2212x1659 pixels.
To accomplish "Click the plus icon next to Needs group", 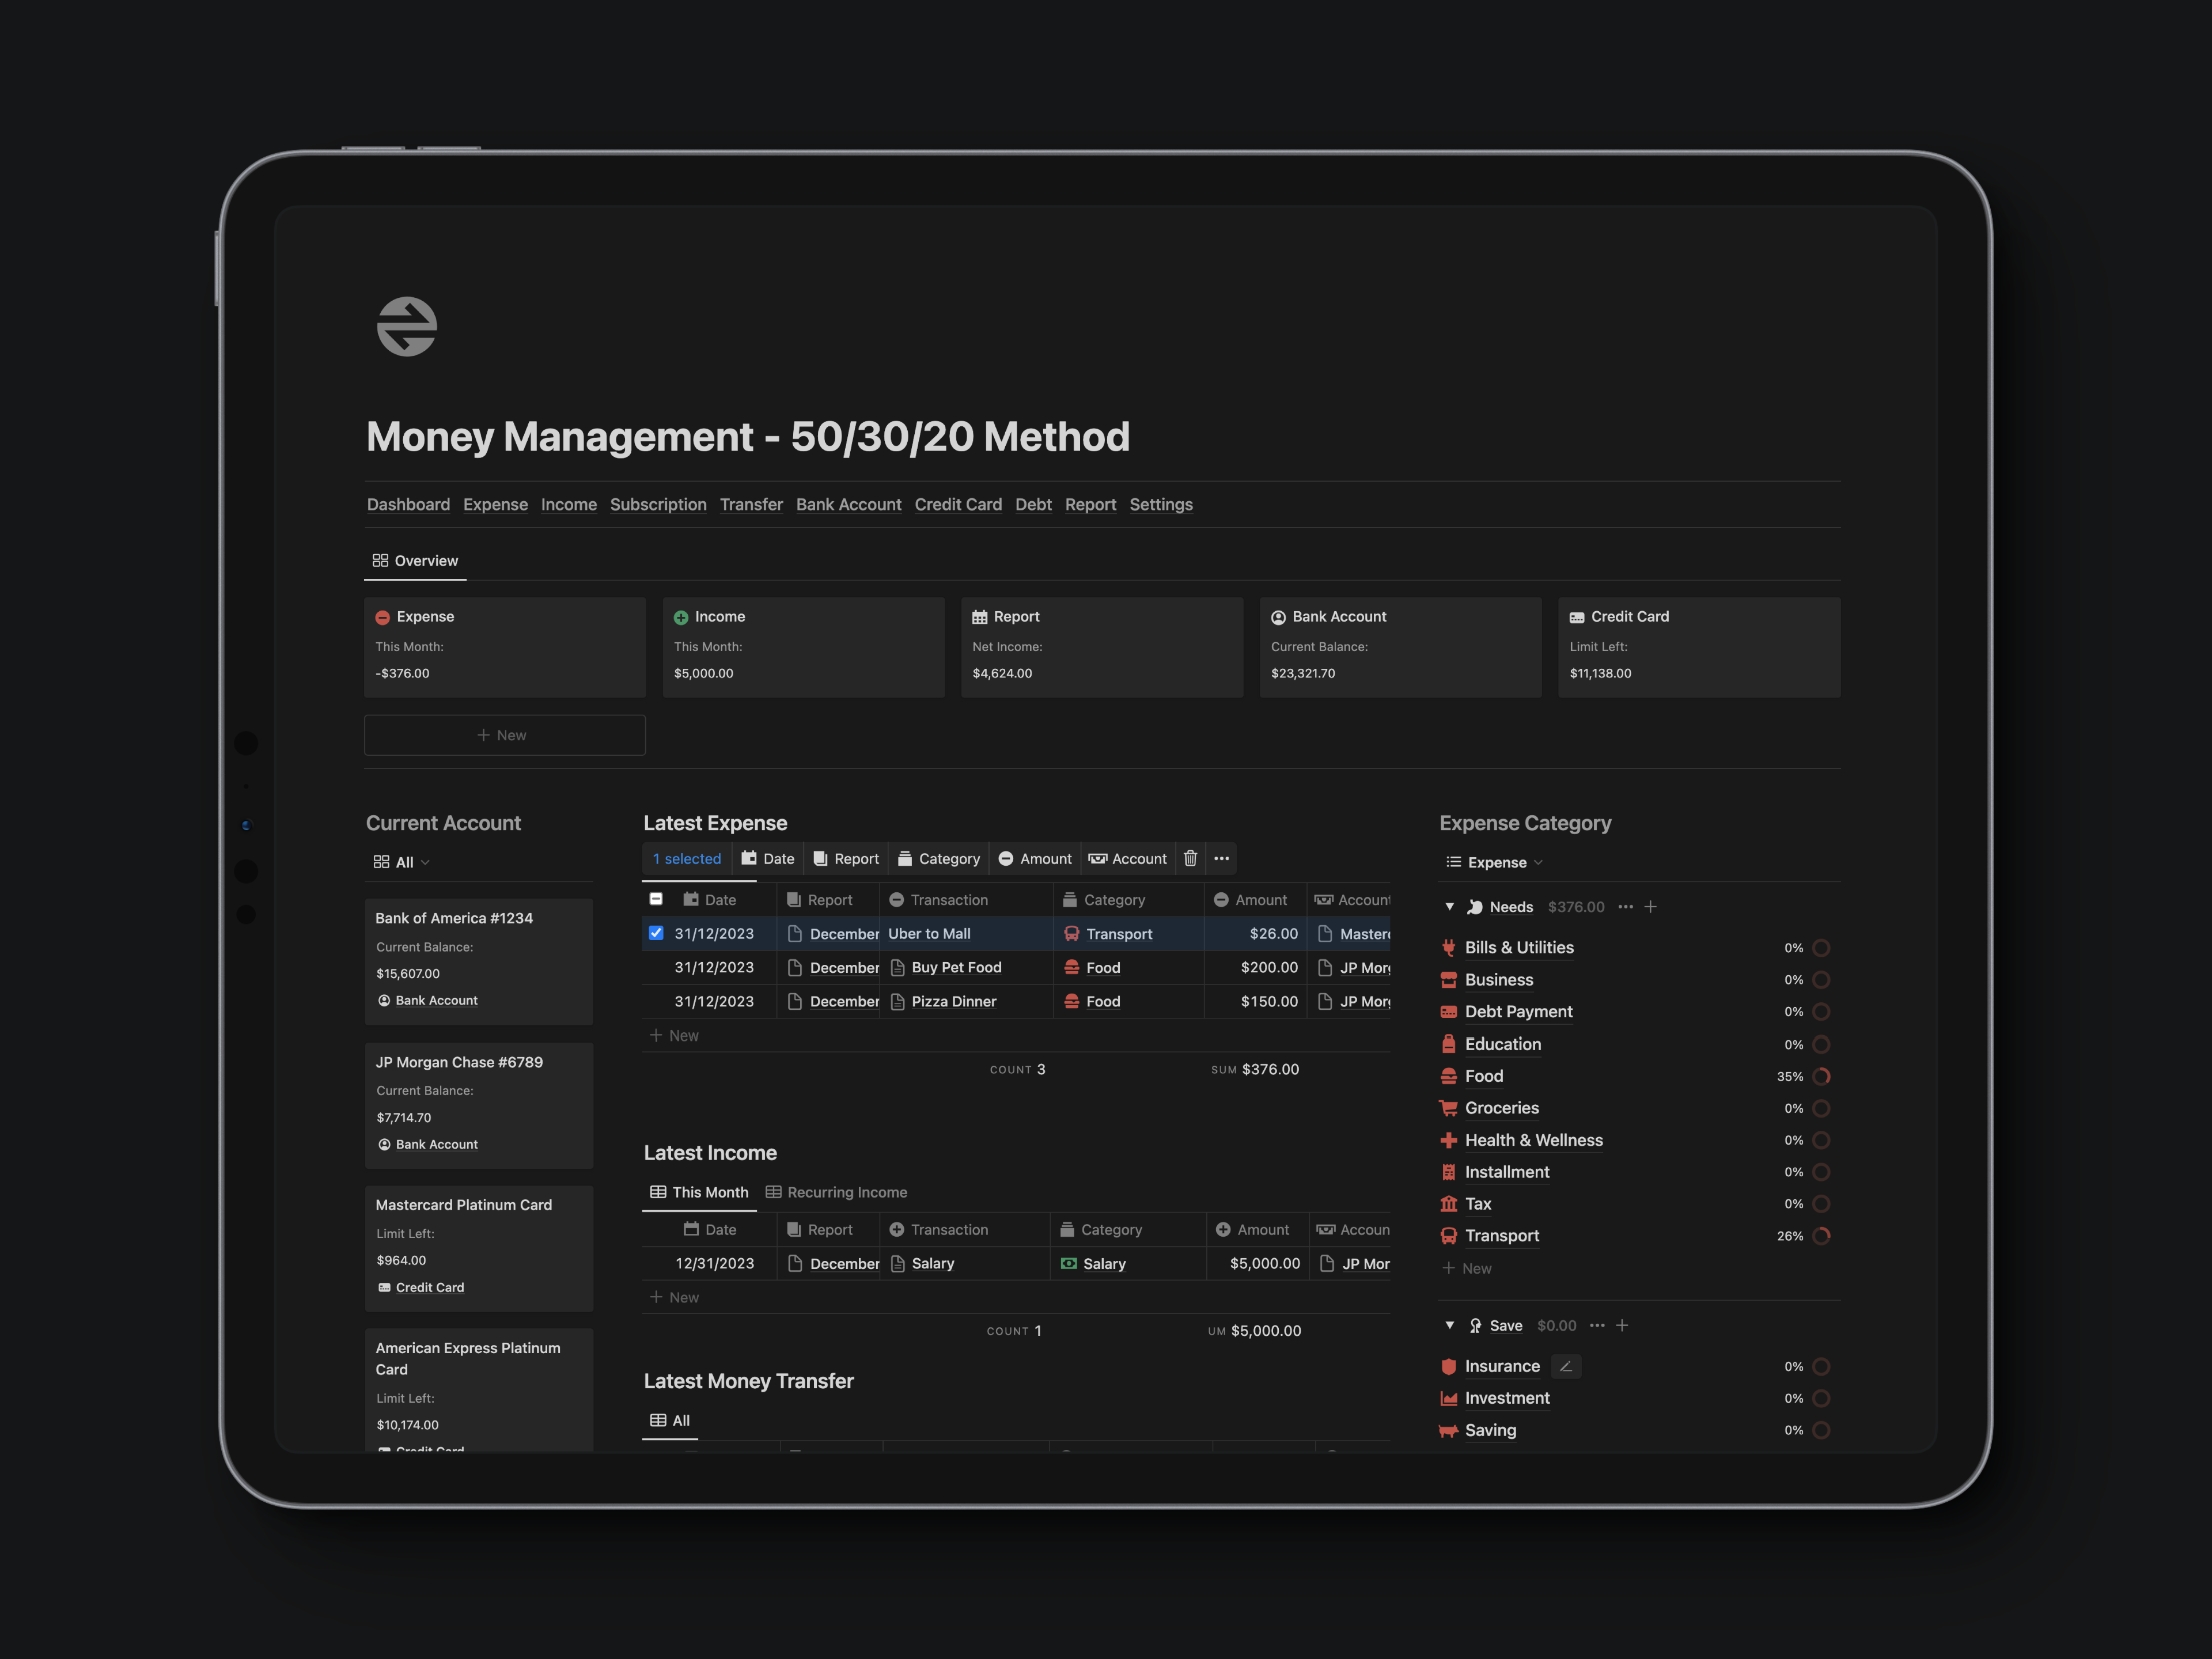I will point(1650,907).
